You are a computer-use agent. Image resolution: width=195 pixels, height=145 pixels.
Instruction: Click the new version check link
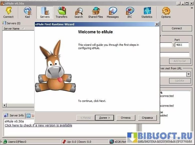coord(38,125)
